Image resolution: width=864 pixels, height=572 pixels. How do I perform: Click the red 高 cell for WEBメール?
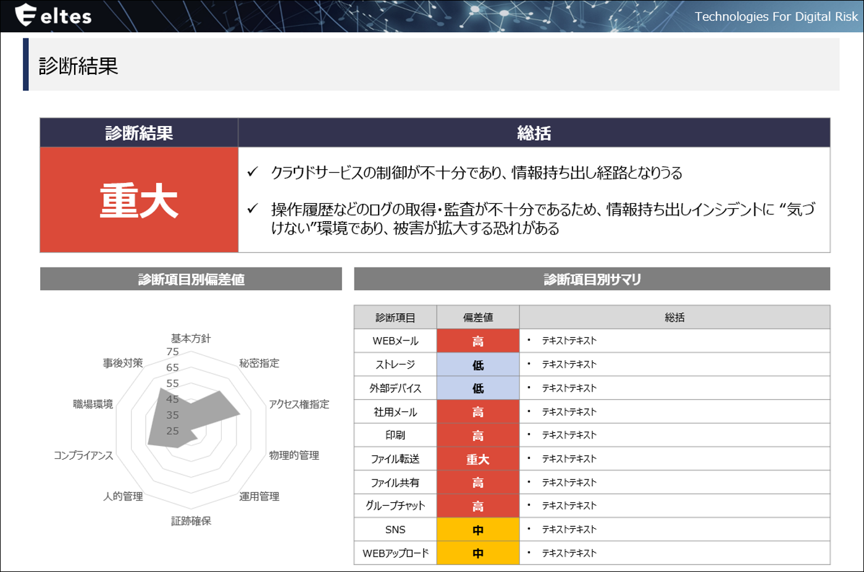[477, 341]
